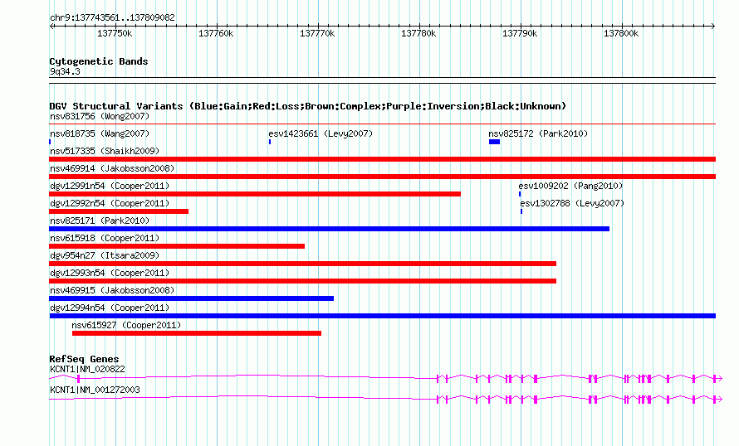Click the DGV Structural Variants track heading
This screenshot has width=739, height=446.
point(308,106)
